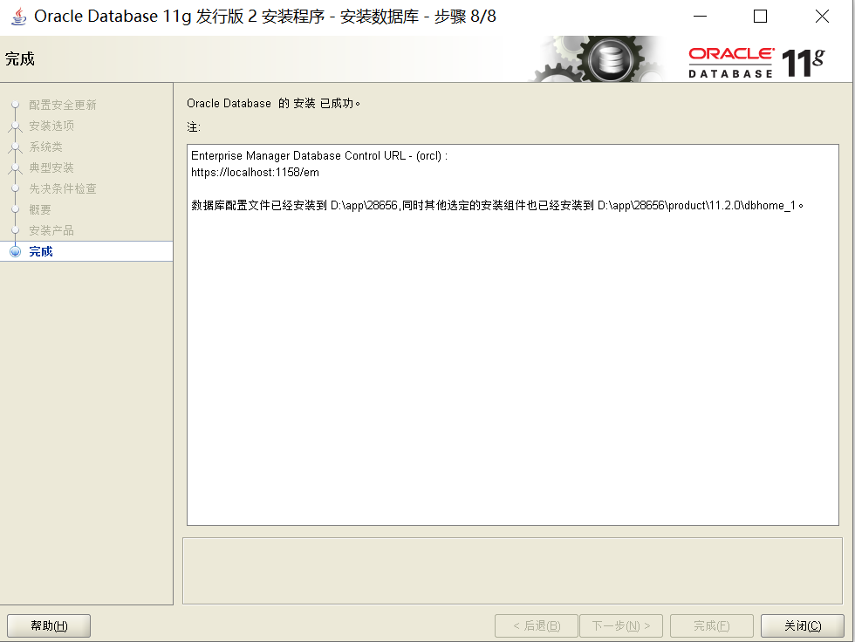Click the blue 完成 step bullet icon
Screen dimensions: 855x642
(x=16, y=251)
